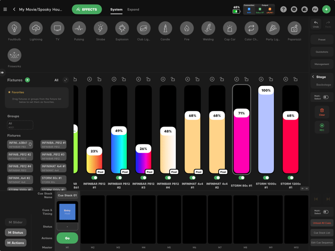Expand the collapsed side panel arrow
Viewport: 335px width, 251px height.
click(2, 72)
